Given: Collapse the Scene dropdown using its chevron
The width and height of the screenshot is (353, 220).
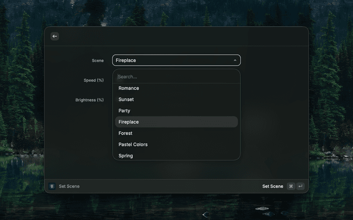Looking at the screenshot, I should tap(235, 61).
